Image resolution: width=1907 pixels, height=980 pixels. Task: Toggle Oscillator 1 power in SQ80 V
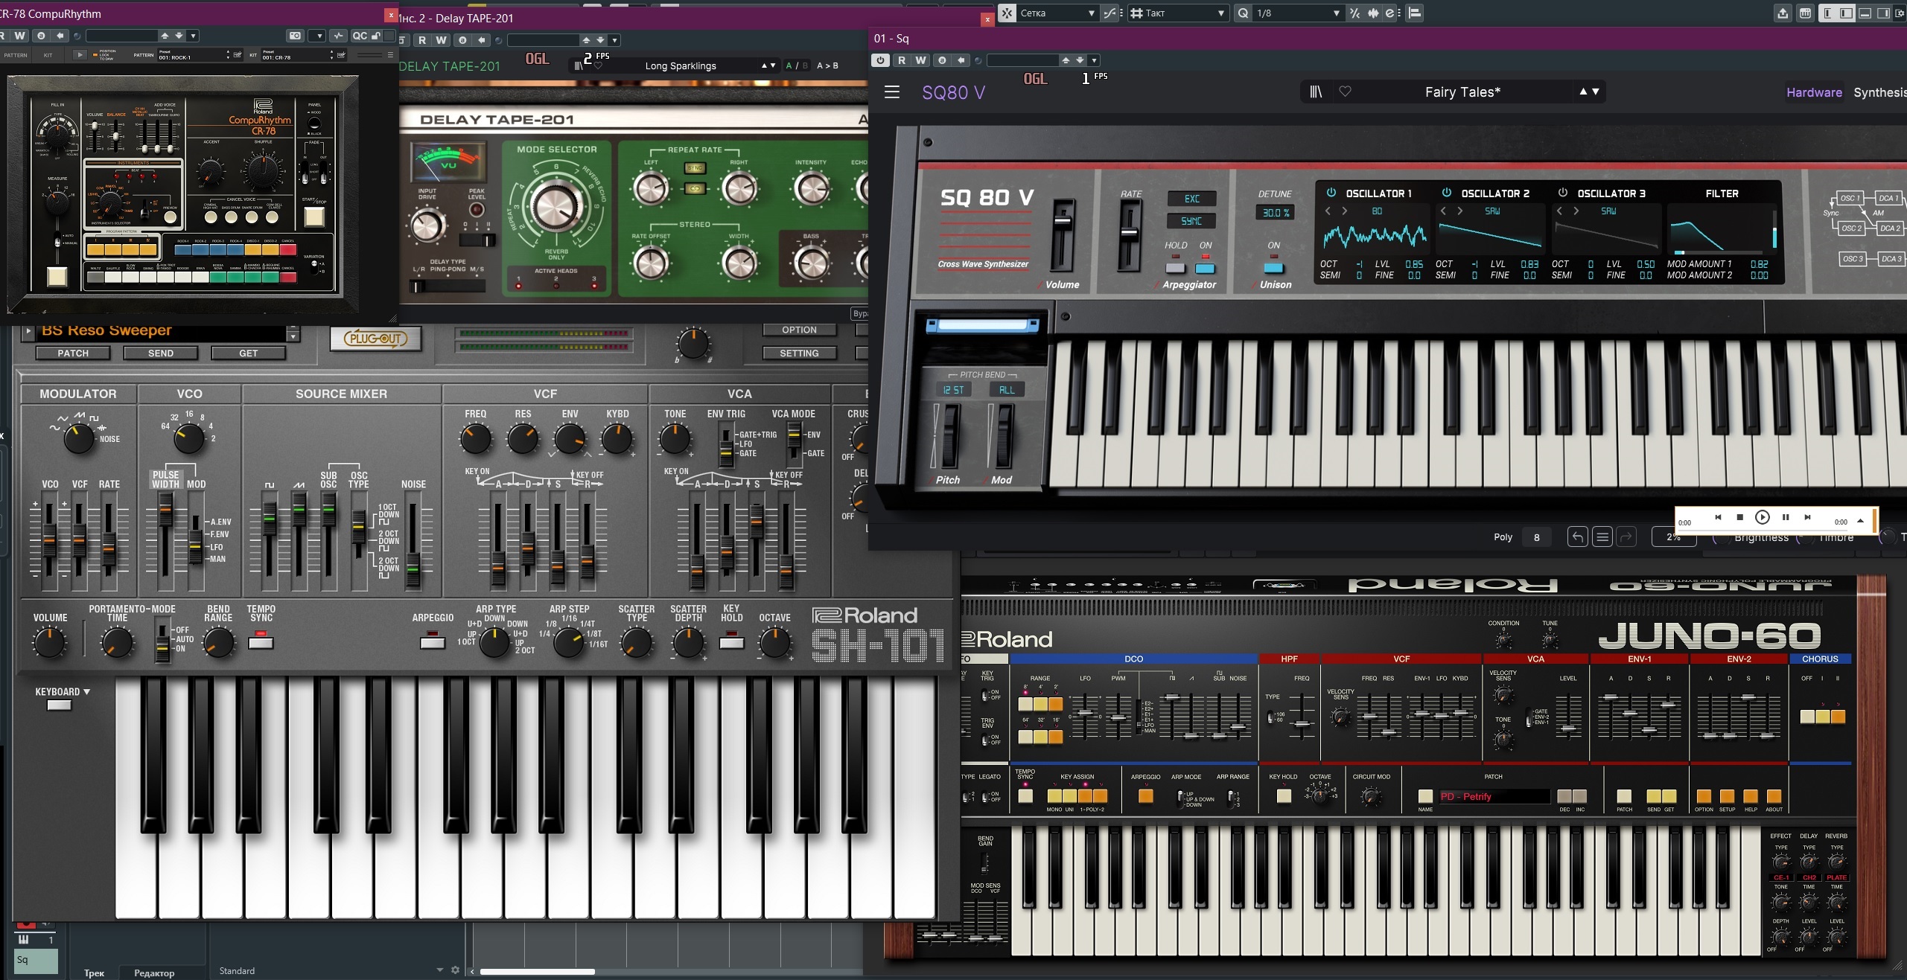point(1331,193)
